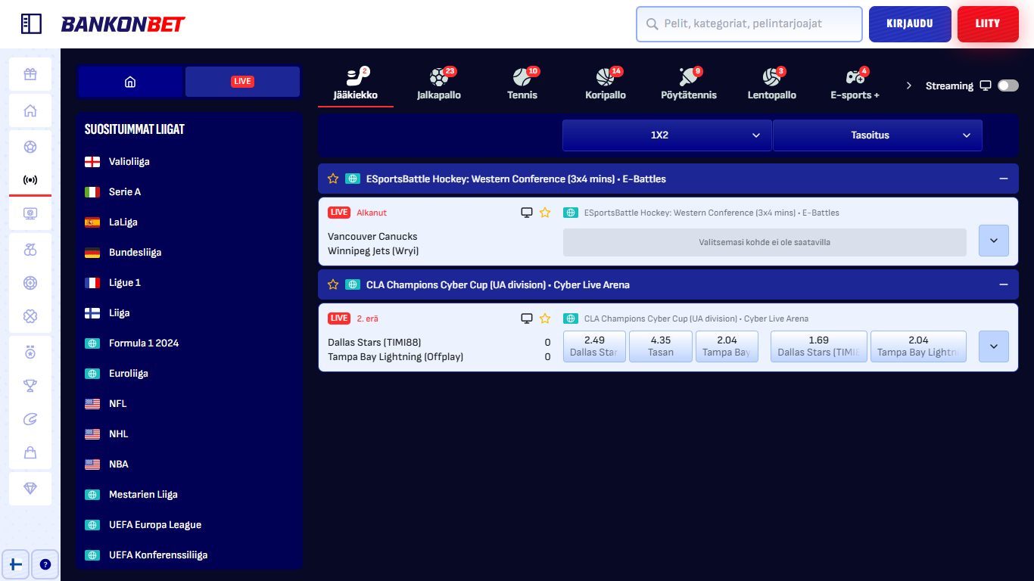Select the live broadcast sidebar icon

coord(30,180)
